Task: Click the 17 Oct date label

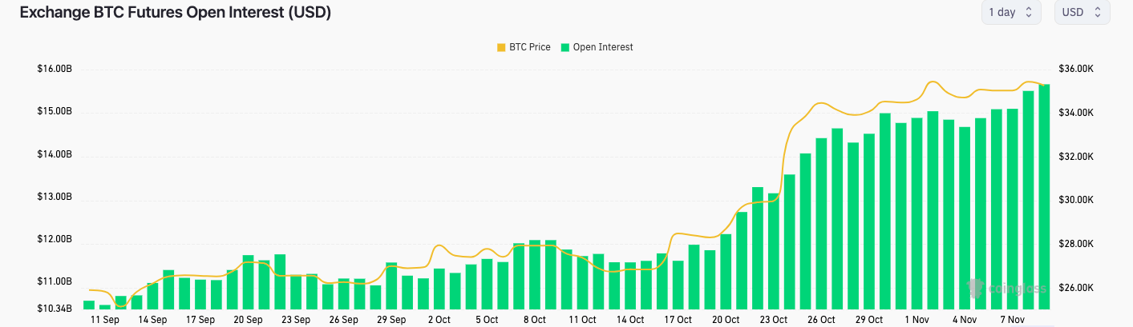Action: (678, 319)
